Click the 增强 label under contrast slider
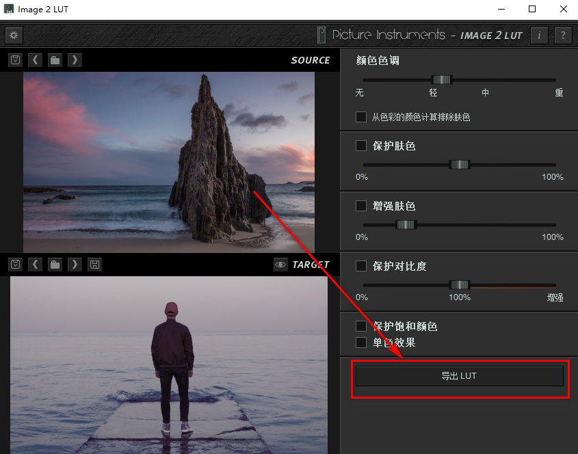The height and width of the screenshot is (454, 578). tap(555, 297)
